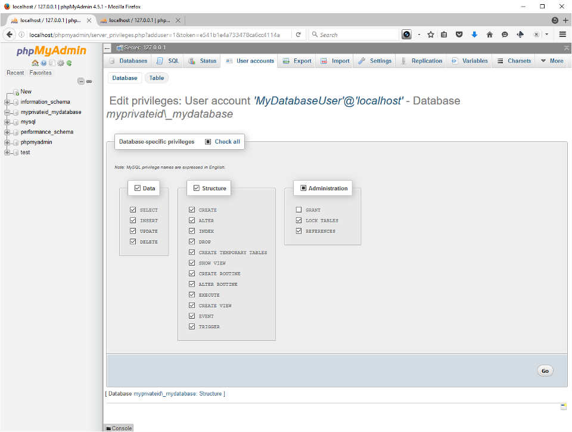
Task: Uncheck the UPDATE privilege
Action: pyautogui.click(x=133, y=231)
